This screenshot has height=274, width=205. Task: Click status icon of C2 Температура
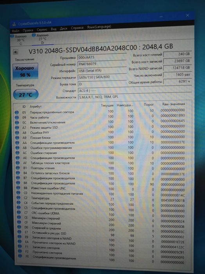click(x=18, y=198)
